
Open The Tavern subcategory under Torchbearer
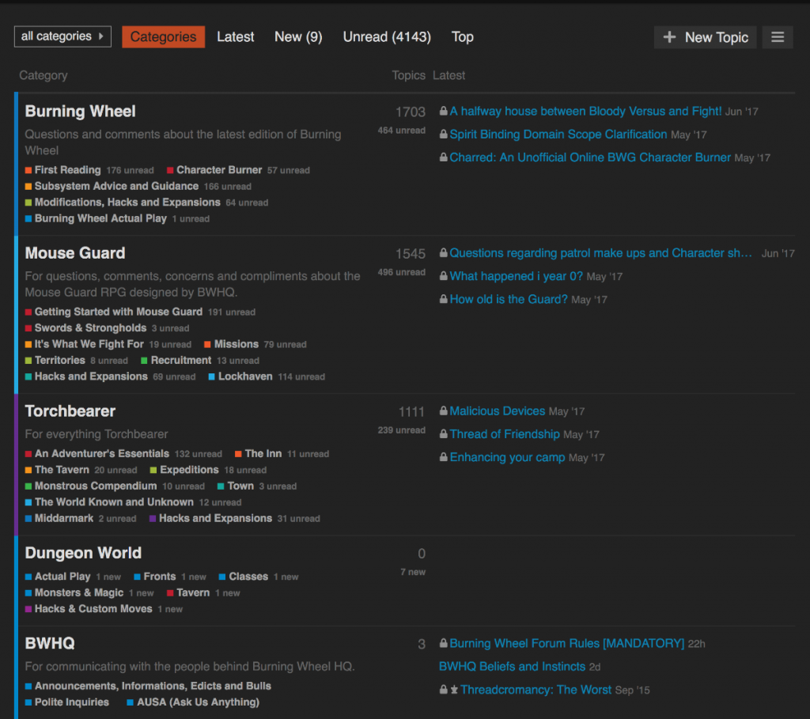pos(62,470)
